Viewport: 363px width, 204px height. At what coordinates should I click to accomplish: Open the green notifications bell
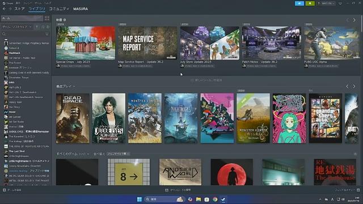click(x=310, y=3)
